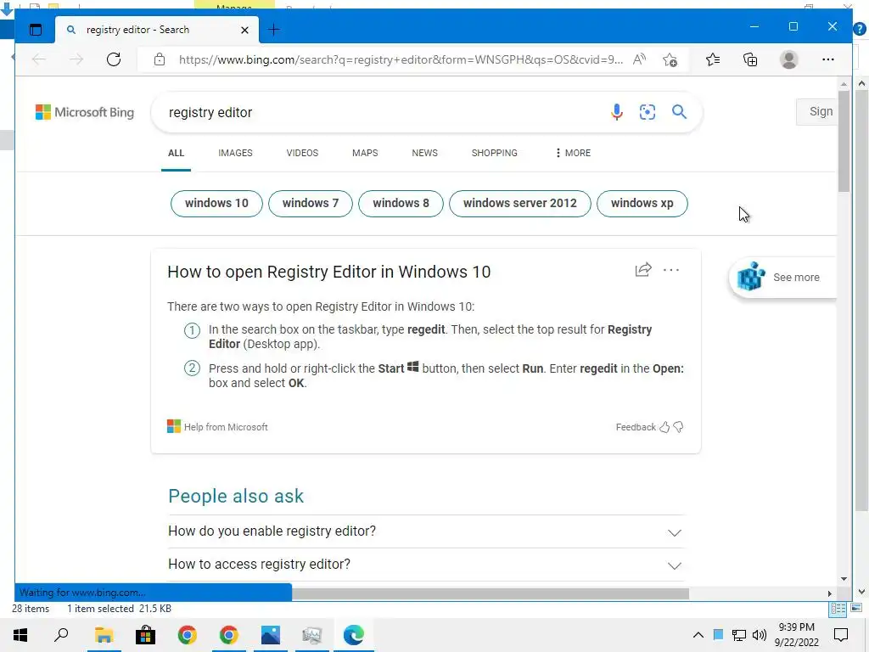Open See more rewards panel

pyautogui.click(x=782, y=278)
